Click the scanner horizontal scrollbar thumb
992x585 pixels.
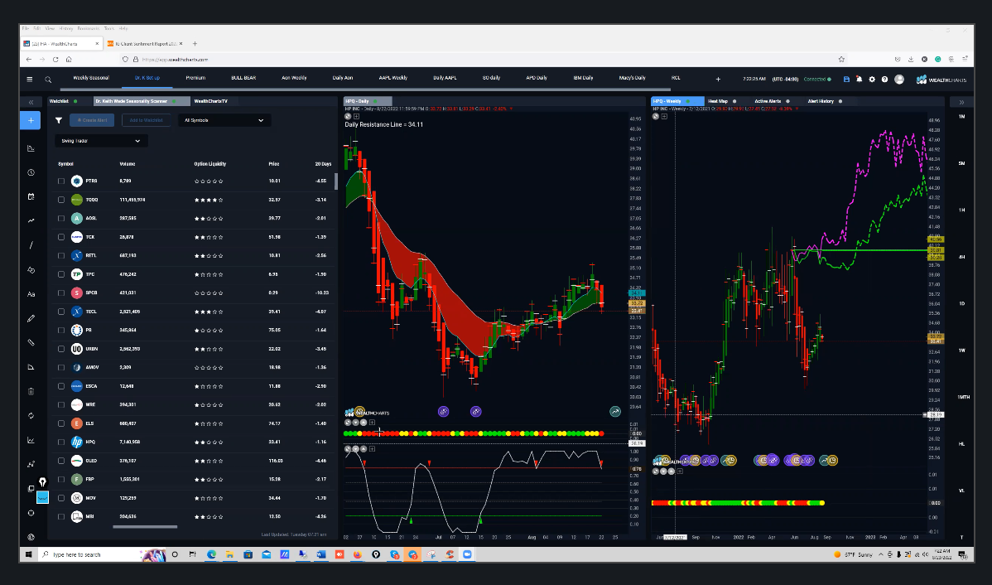pyautogui.click(x=145, y=526)
